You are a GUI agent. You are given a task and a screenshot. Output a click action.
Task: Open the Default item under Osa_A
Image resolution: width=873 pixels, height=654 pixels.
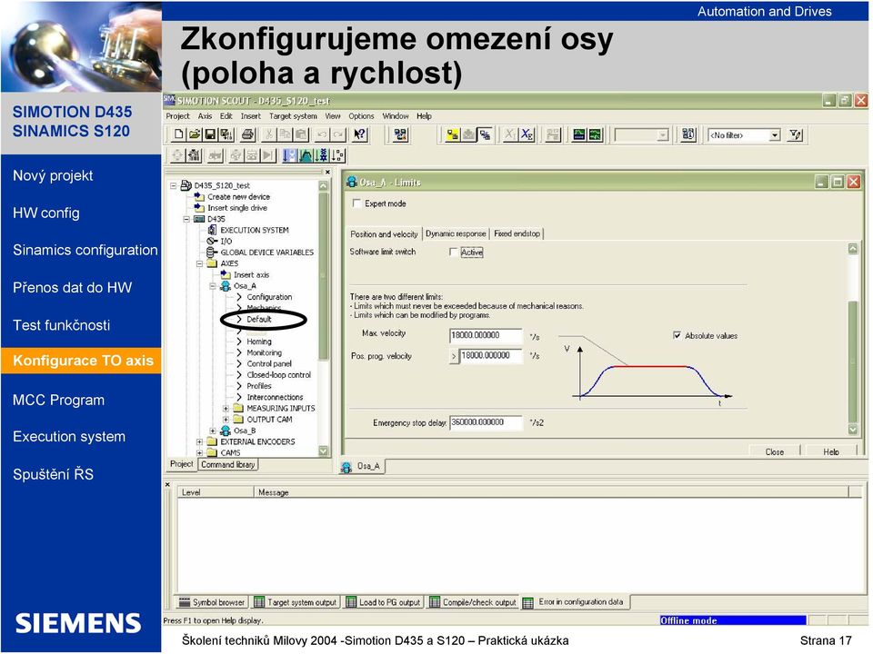tap(259, 319)
